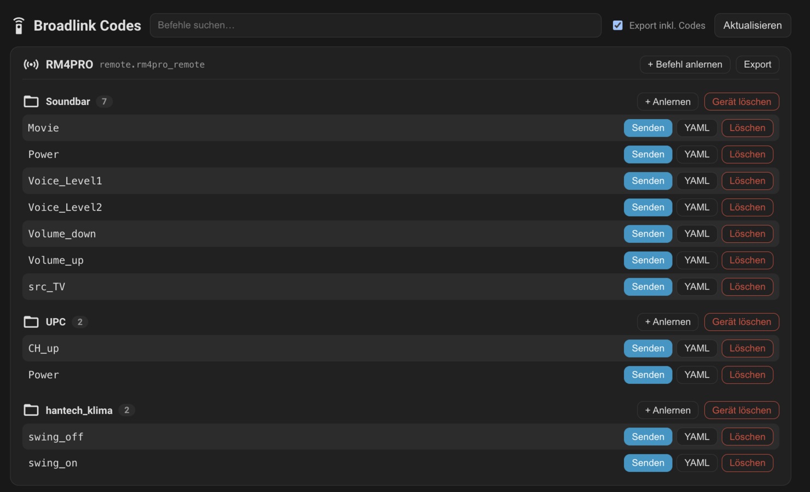
Task: Click the Soundbar count badge 7
Action: pyautogui.click(x=104, y=102)
